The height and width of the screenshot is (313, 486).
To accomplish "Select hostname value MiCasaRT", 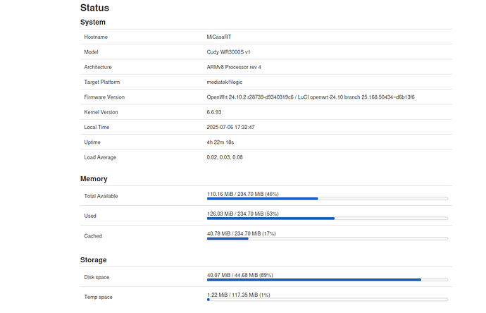I will [x=219, y=37].
